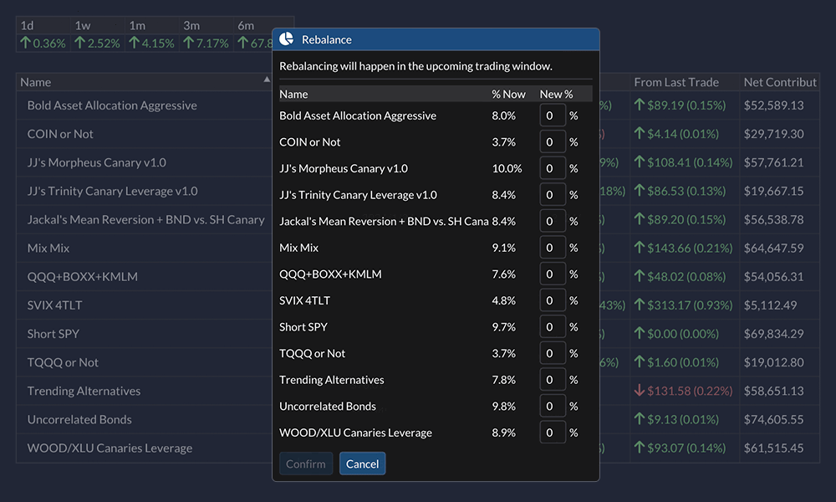Click the disabled Confirm button
This screenshot has width=836, height=502.
pyautogui.click(x=305, y=464)
